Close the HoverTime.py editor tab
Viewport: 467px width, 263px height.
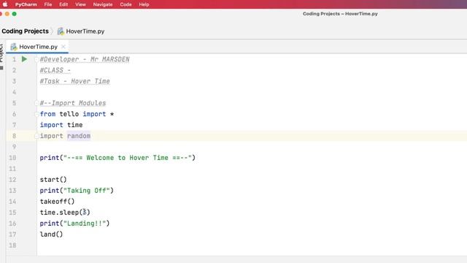tap(63, 47)
